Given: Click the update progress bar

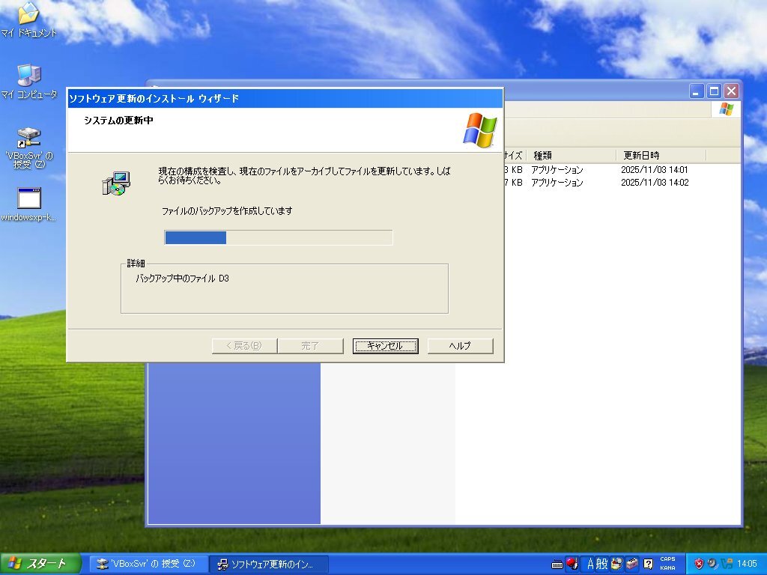Looking at the screenshot, I should tap(279, 237).
